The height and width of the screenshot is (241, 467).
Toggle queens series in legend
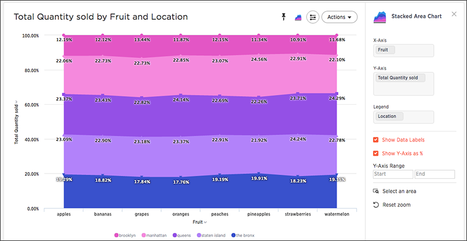(182, 235)
